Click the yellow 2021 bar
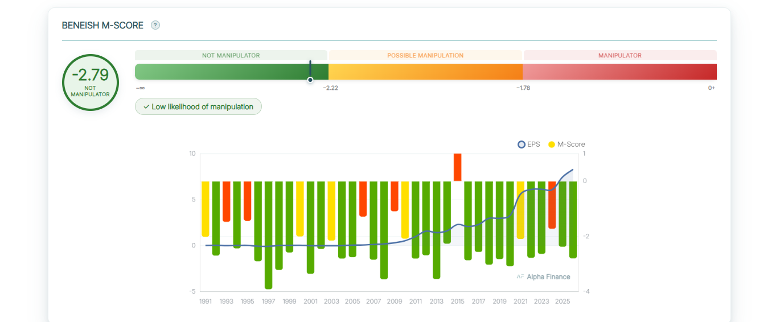 520,210
